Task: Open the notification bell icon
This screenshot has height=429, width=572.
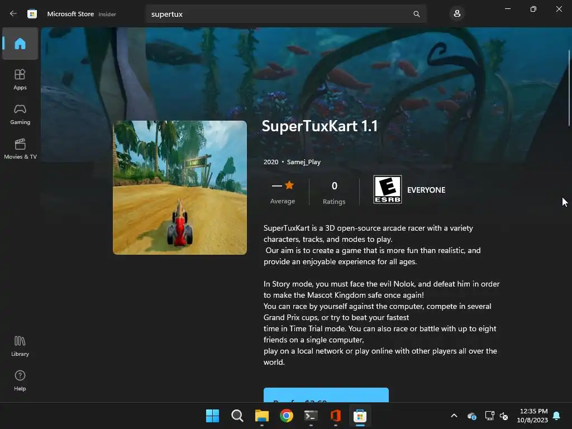Action: (x=557, y=416)
